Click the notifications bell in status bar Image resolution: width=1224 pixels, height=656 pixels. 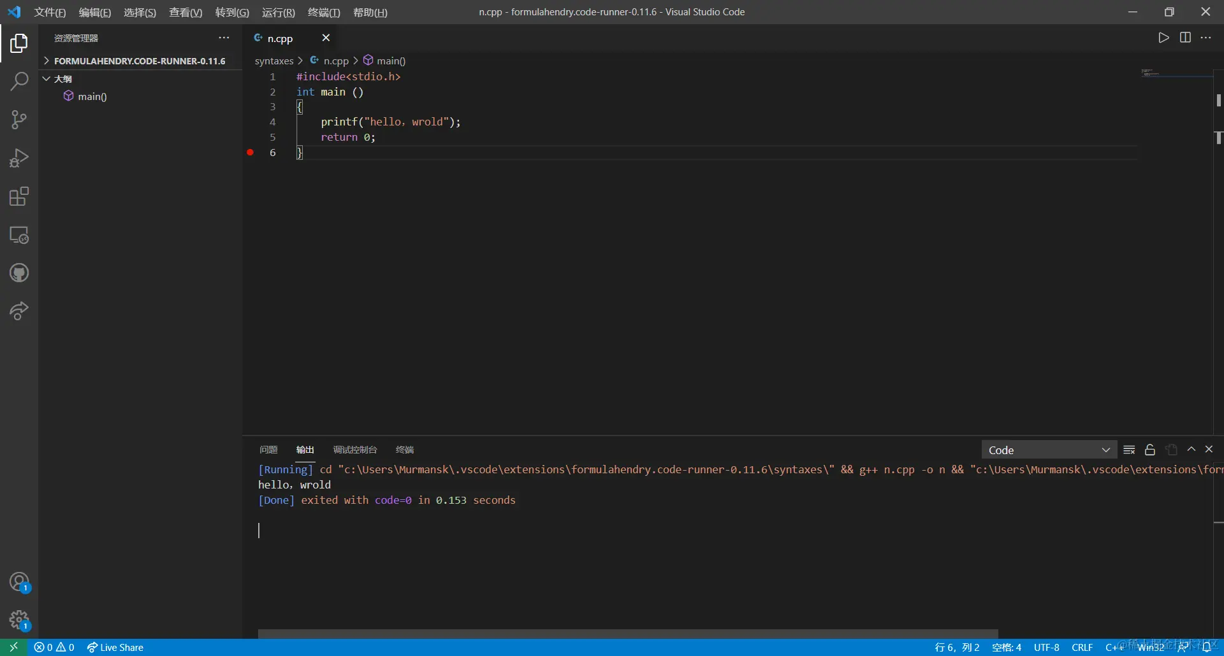pyautogui.click(x=1207, y=647)
